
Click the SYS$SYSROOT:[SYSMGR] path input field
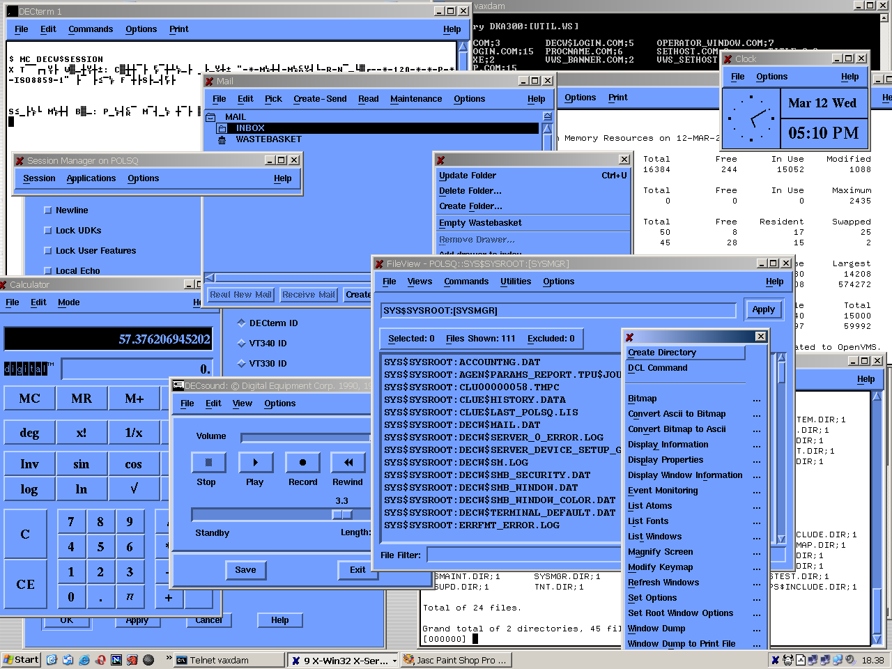558,311
